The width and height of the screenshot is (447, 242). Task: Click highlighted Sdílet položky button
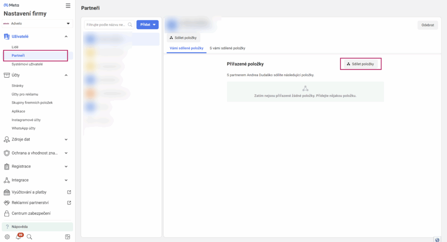(x=360, y=64)
